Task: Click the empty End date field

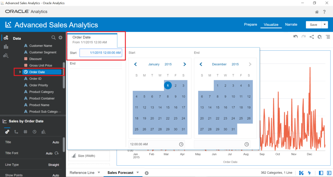Action: click(x=101, y=64)
